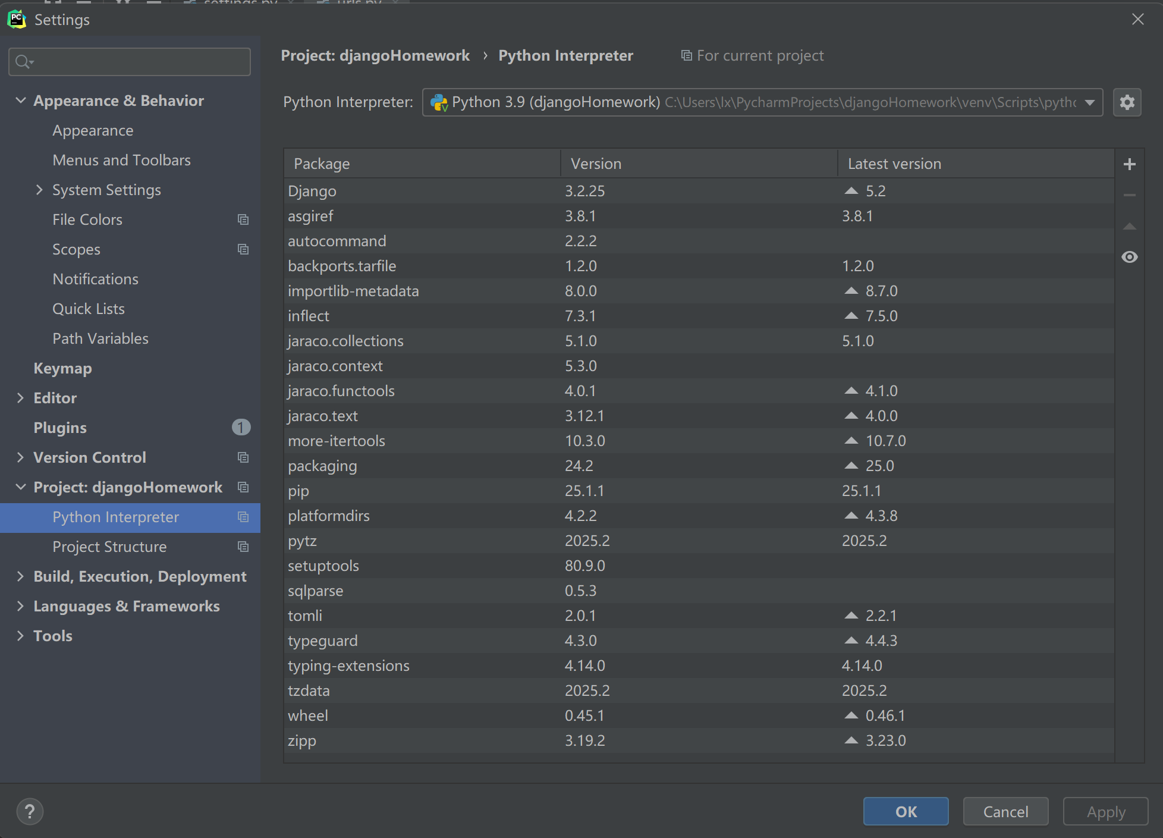Click the For current project icon
Screen dimensions: 1163x838
click(686, 55)
